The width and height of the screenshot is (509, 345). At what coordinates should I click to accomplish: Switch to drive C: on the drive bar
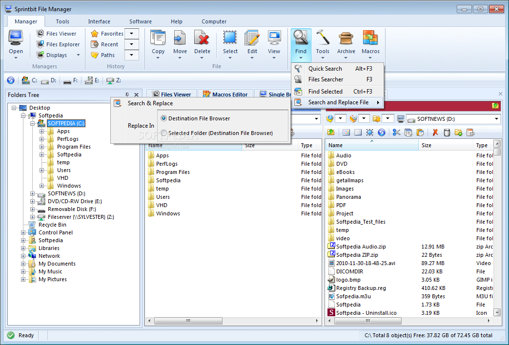coord(29,80)
